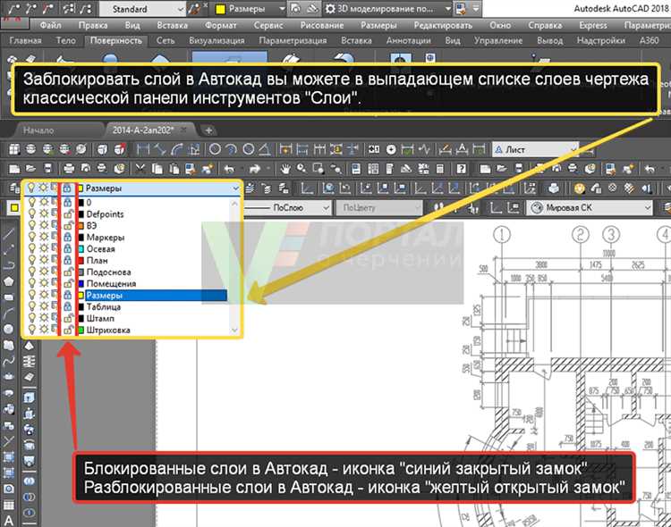
Task: Open the Файл menu
Action: tap(50, 25)
